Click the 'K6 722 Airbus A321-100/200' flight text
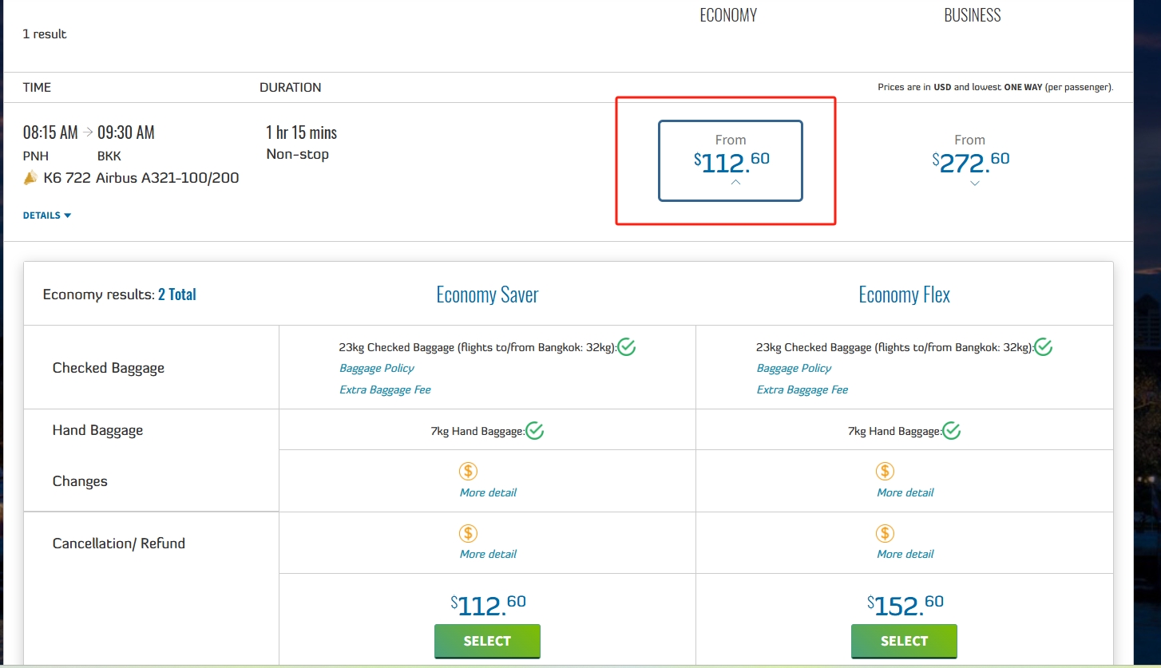Viewport: 1161px width, 668px height. pos(141,178)
